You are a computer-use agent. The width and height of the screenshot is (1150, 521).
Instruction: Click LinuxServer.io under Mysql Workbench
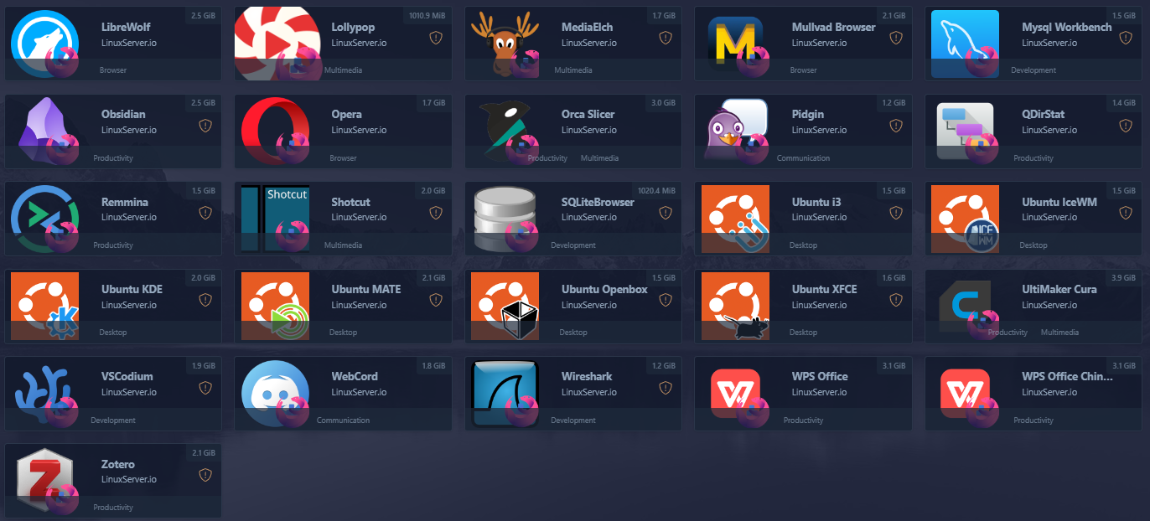click(1049, 42)
